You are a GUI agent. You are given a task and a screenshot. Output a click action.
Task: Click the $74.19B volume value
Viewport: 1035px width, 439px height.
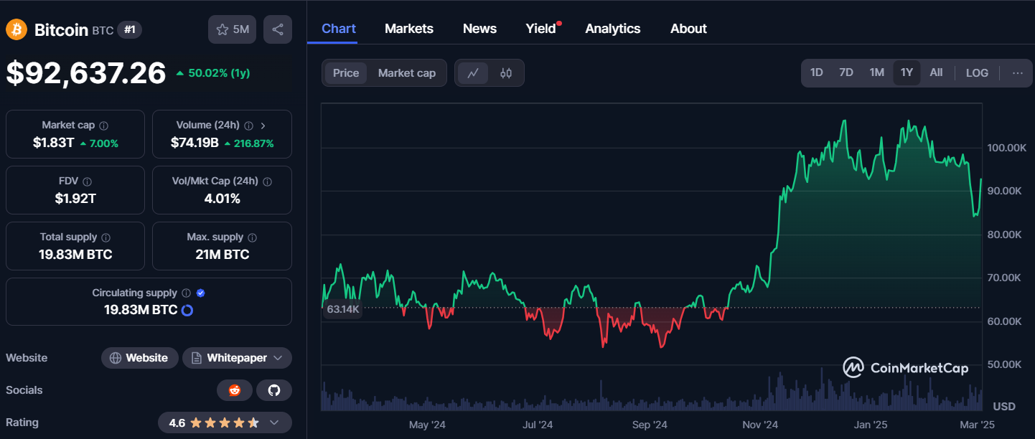(x=195, y=143)
